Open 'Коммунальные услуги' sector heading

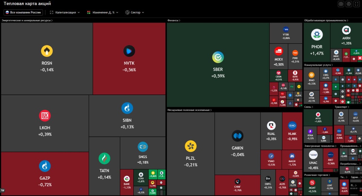pyautogui.click(x=318, y=65)
